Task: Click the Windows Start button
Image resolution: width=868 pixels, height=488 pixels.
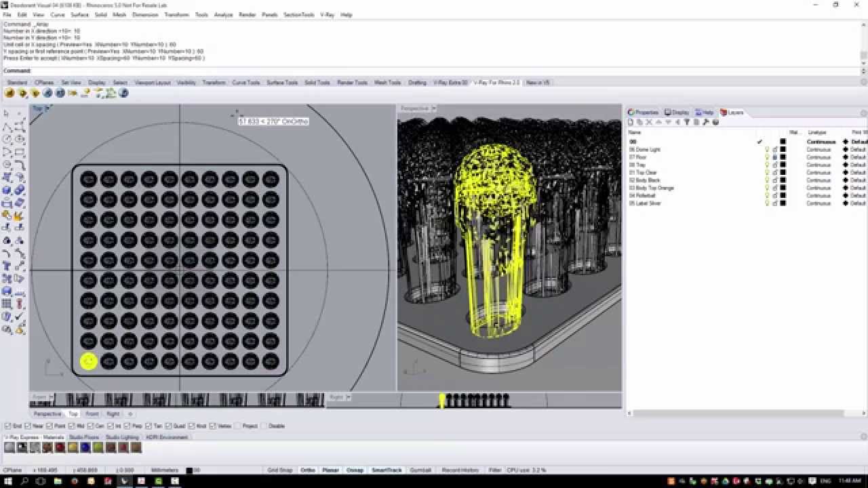Action: point(8,481)
